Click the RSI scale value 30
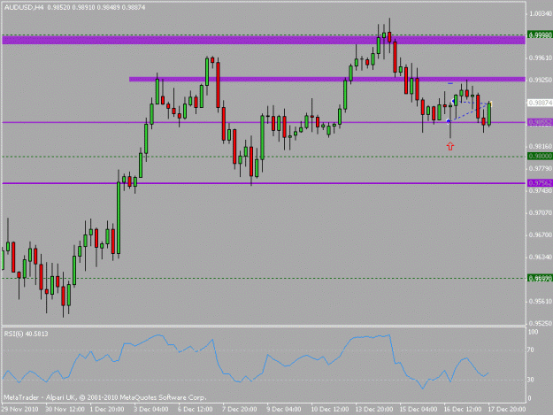Viewport: 553px width, 415px height. click(x=531, y=380)
